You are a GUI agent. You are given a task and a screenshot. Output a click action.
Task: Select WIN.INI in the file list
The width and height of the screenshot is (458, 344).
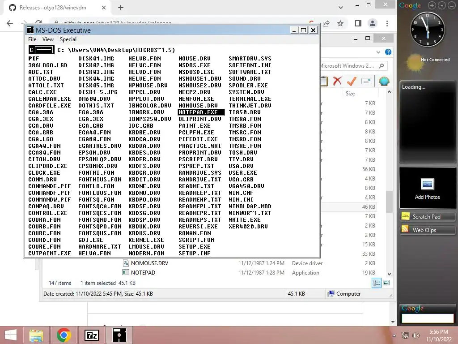click(x=241, y=200)
